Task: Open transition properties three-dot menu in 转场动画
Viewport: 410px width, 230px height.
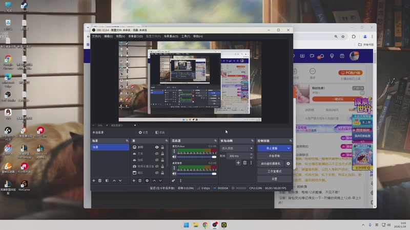Action: tap(251, 163)
